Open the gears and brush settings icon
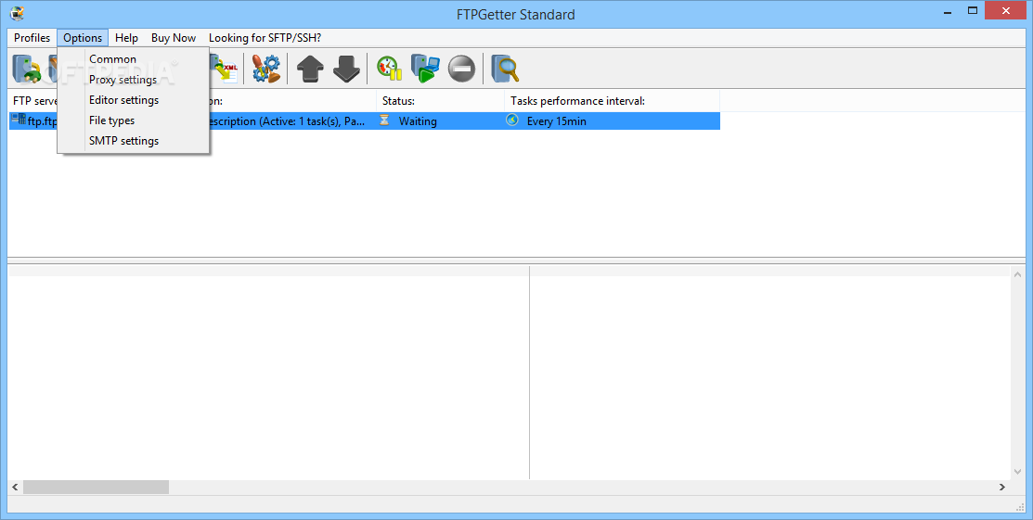 click(266, 69)
